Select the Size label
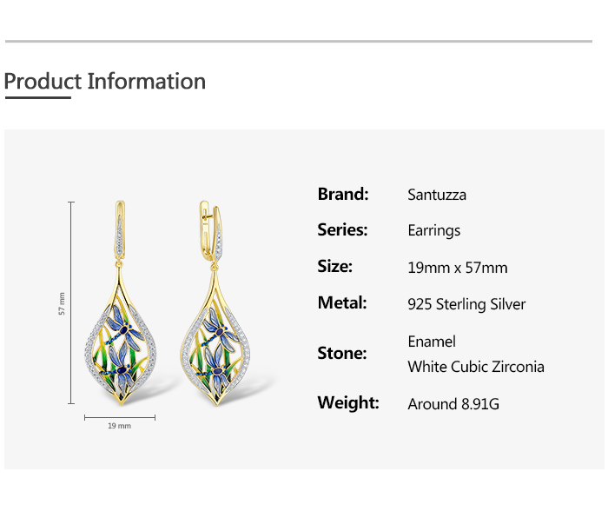 [x=334, y=266]
